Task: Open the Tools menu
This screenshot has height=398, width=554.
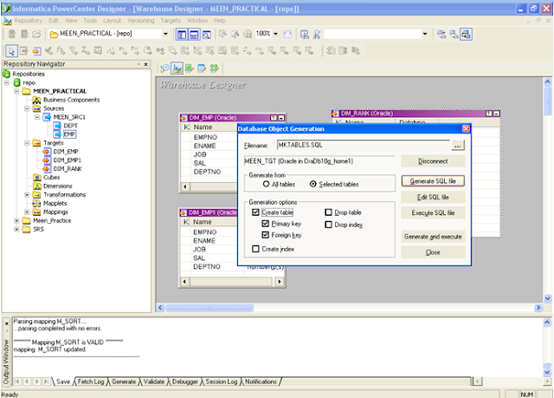Action: (90, 21)
